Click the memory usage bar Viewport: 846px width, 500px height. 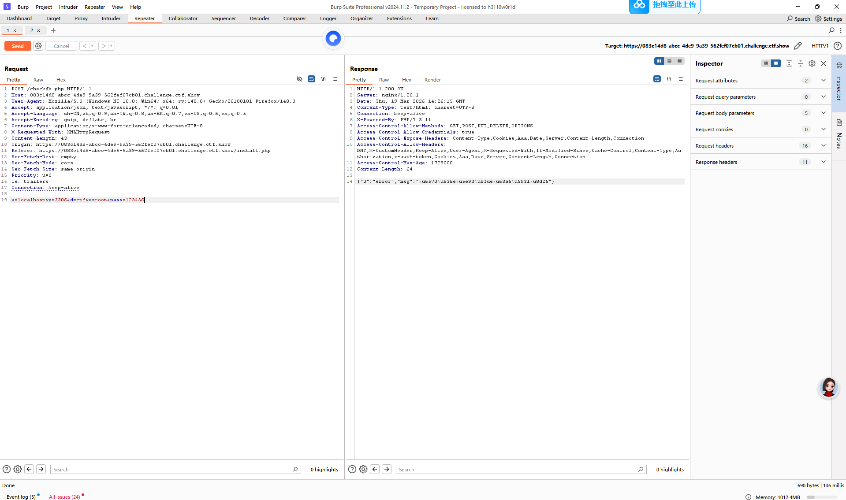click(822, 497)
